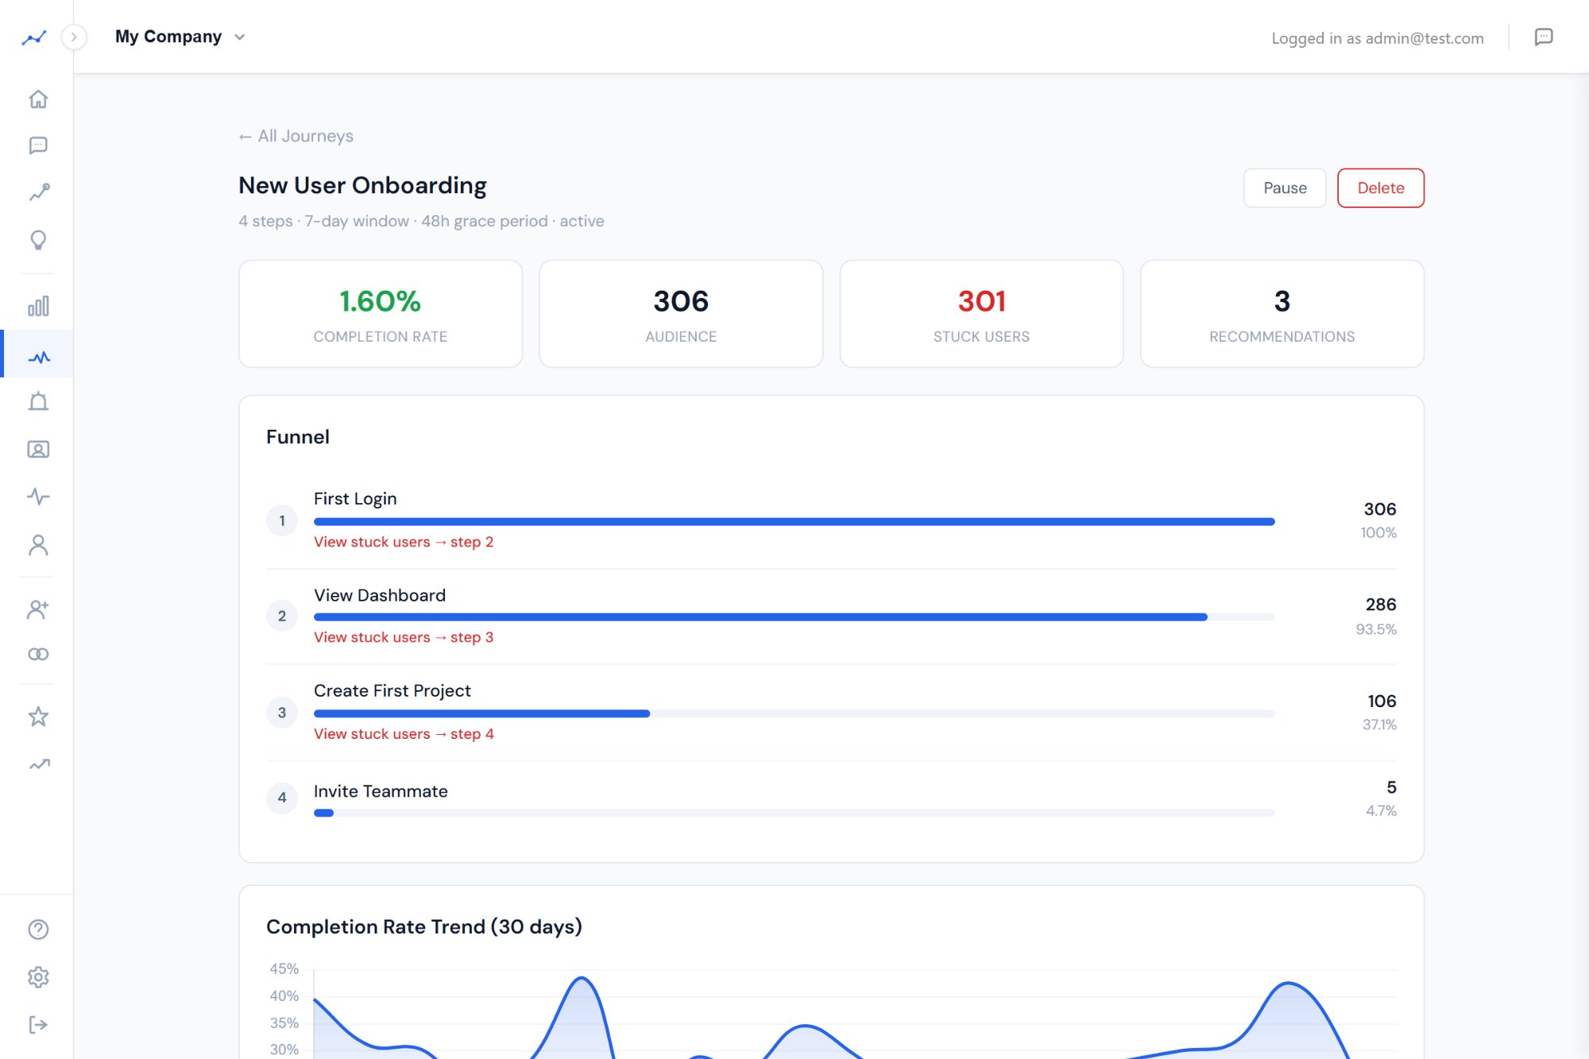Click the Create First Project progress bar
This screenshot has height=1059, width=1589.
pos(794,713)
